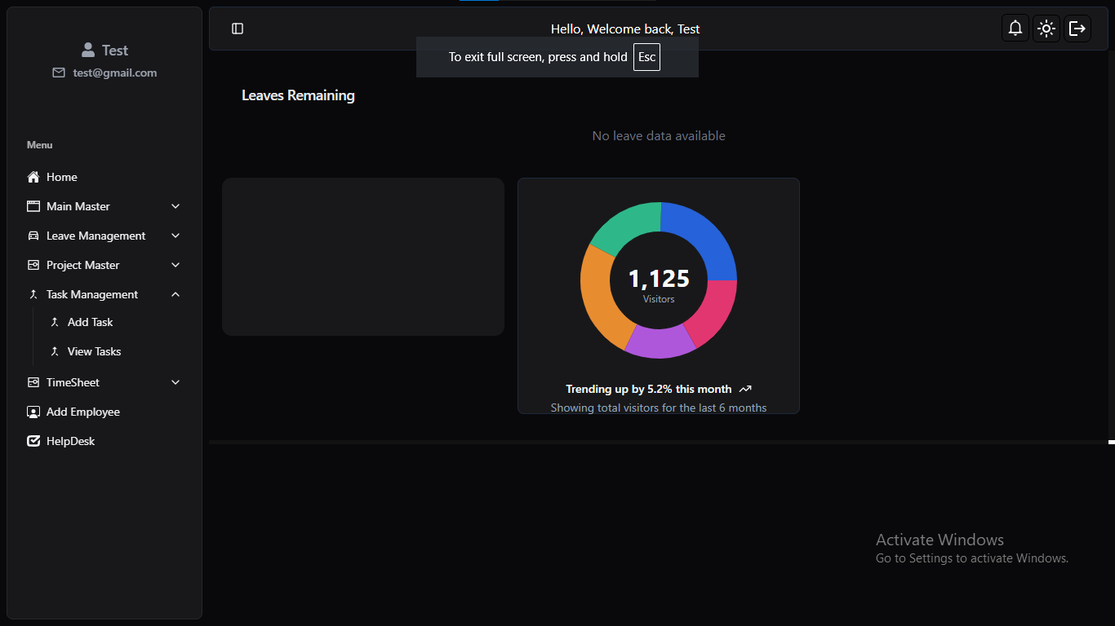Toggle the sidebar panel icon
This screenshot has width=1115, height=626.
238,29
